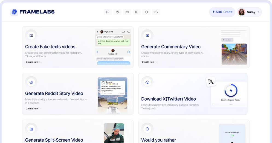Click the Easily download videos description text
The width and height of the screenshot is (272, 143).
click(x=170, y=107)
